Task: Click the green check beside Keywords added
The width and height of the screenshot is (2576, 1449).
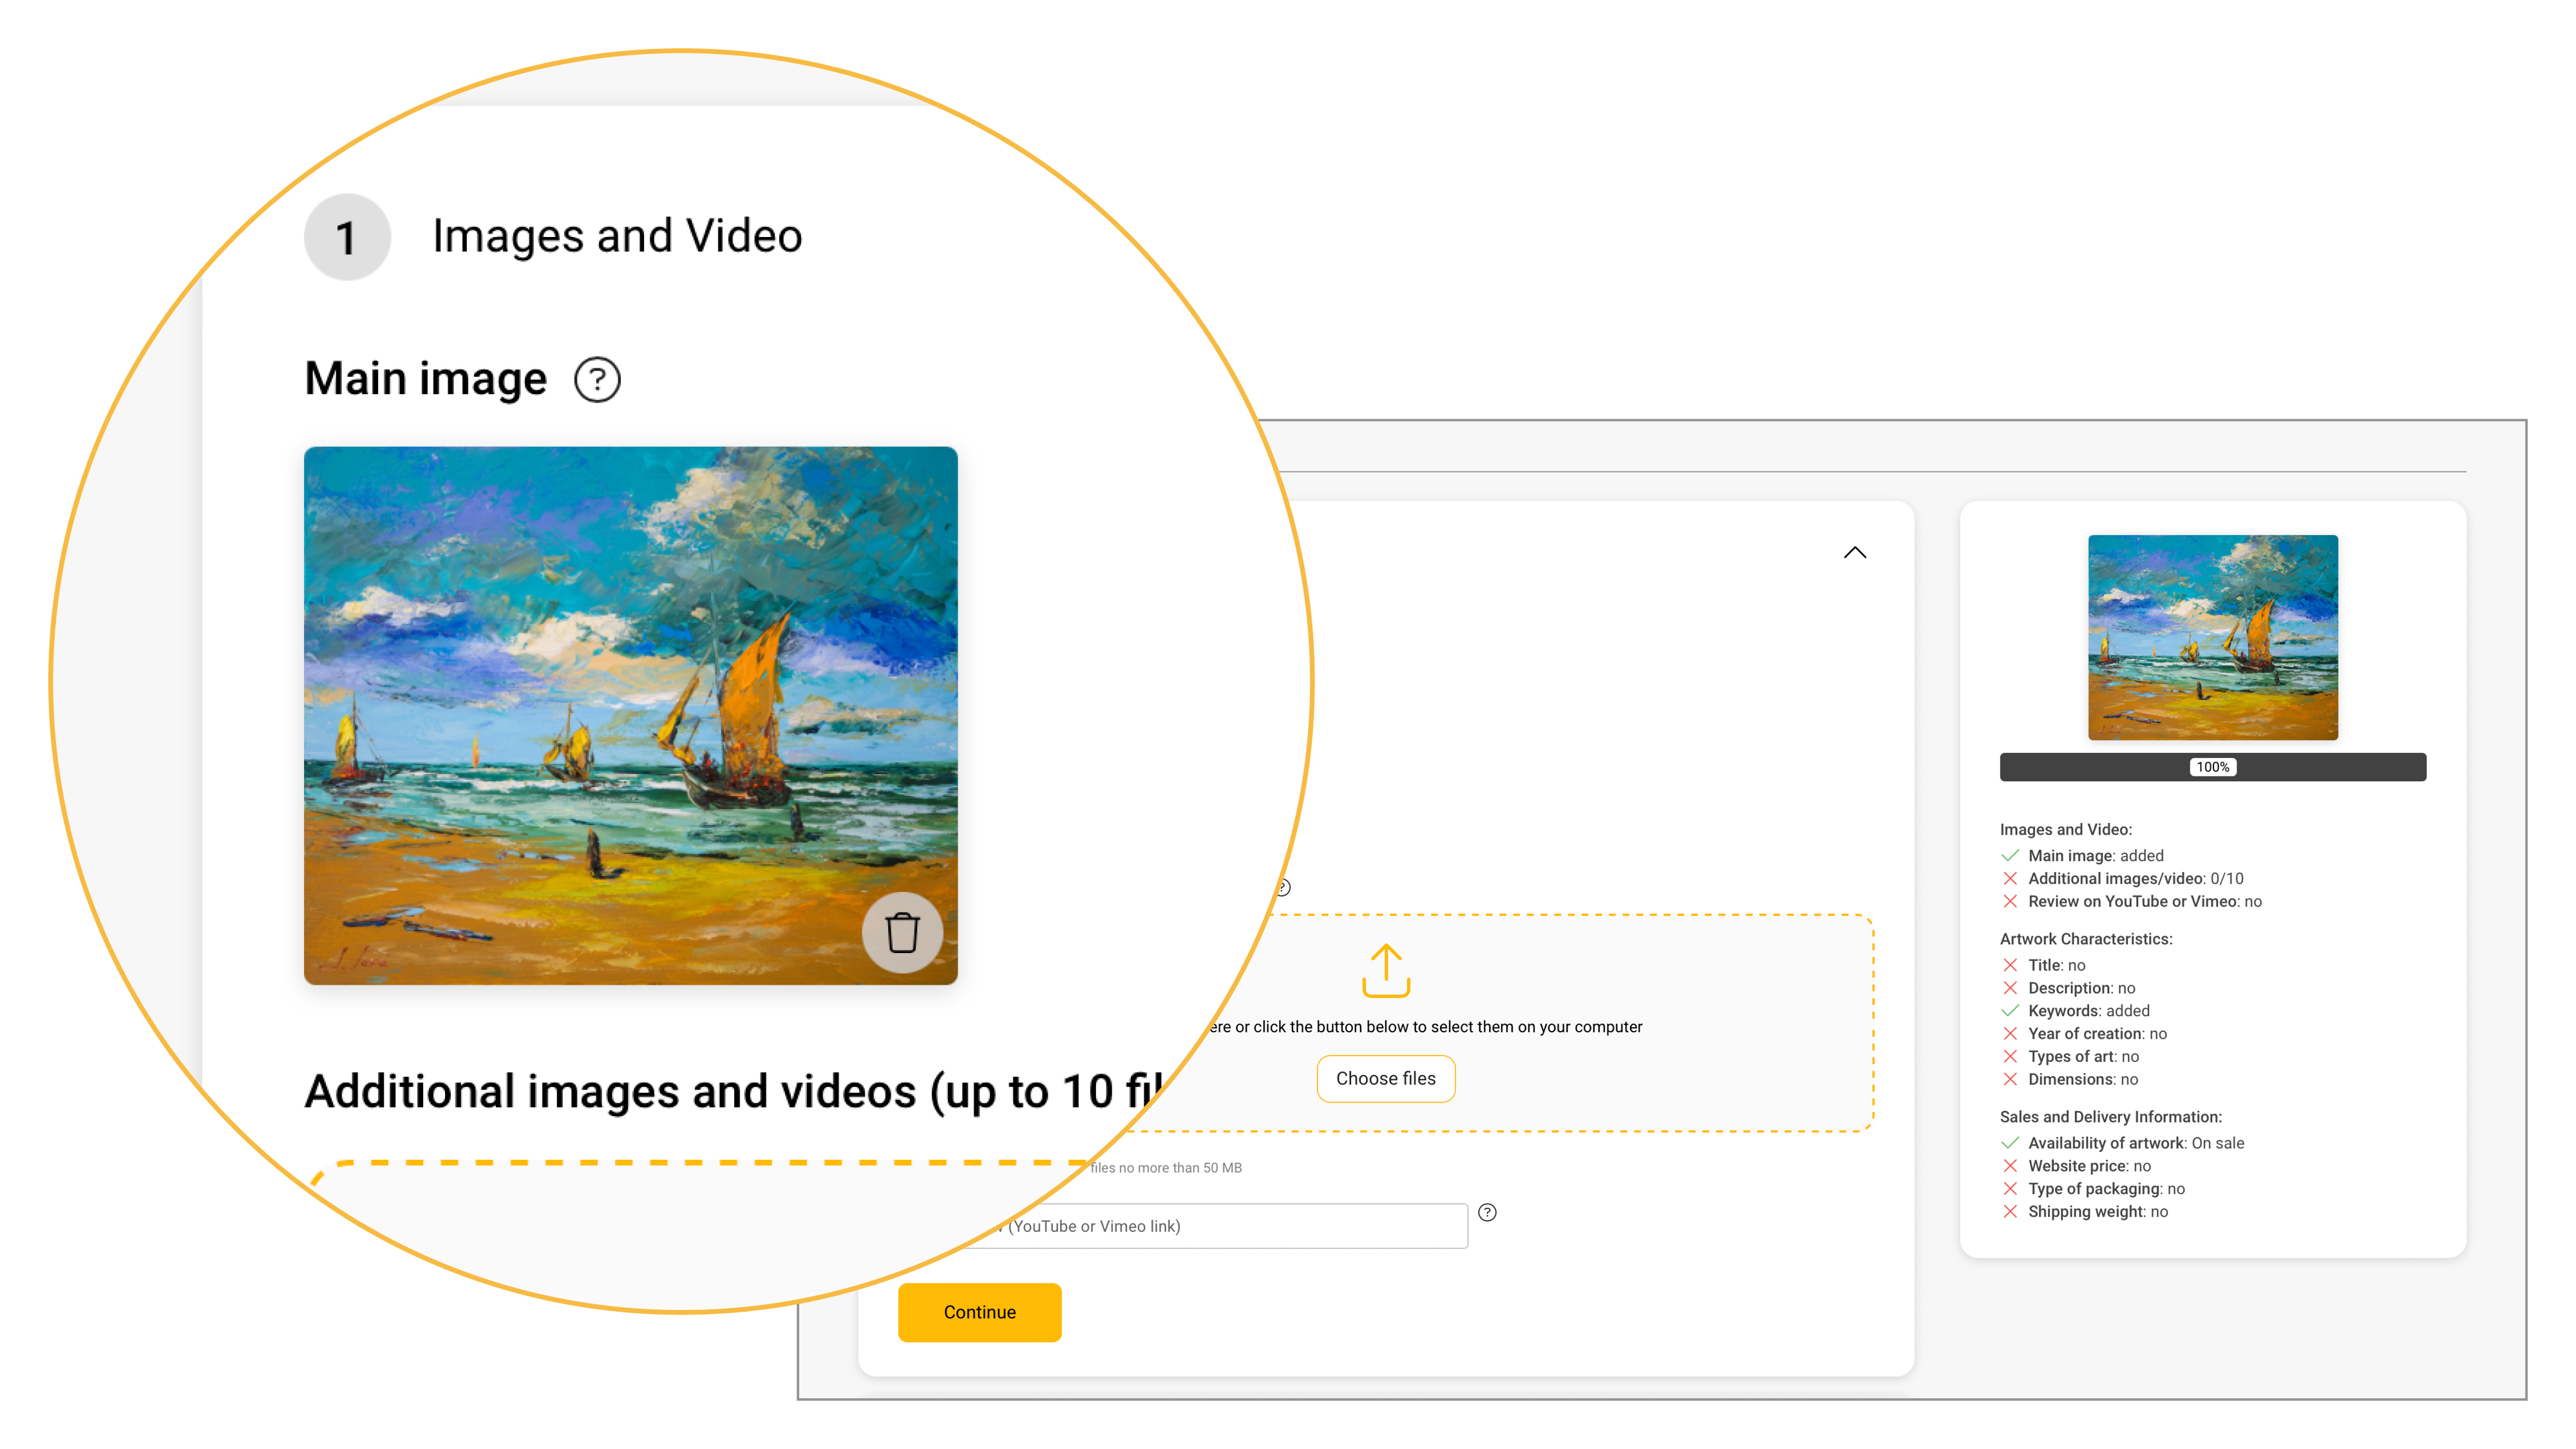Action: (x=2010, y=1011)
